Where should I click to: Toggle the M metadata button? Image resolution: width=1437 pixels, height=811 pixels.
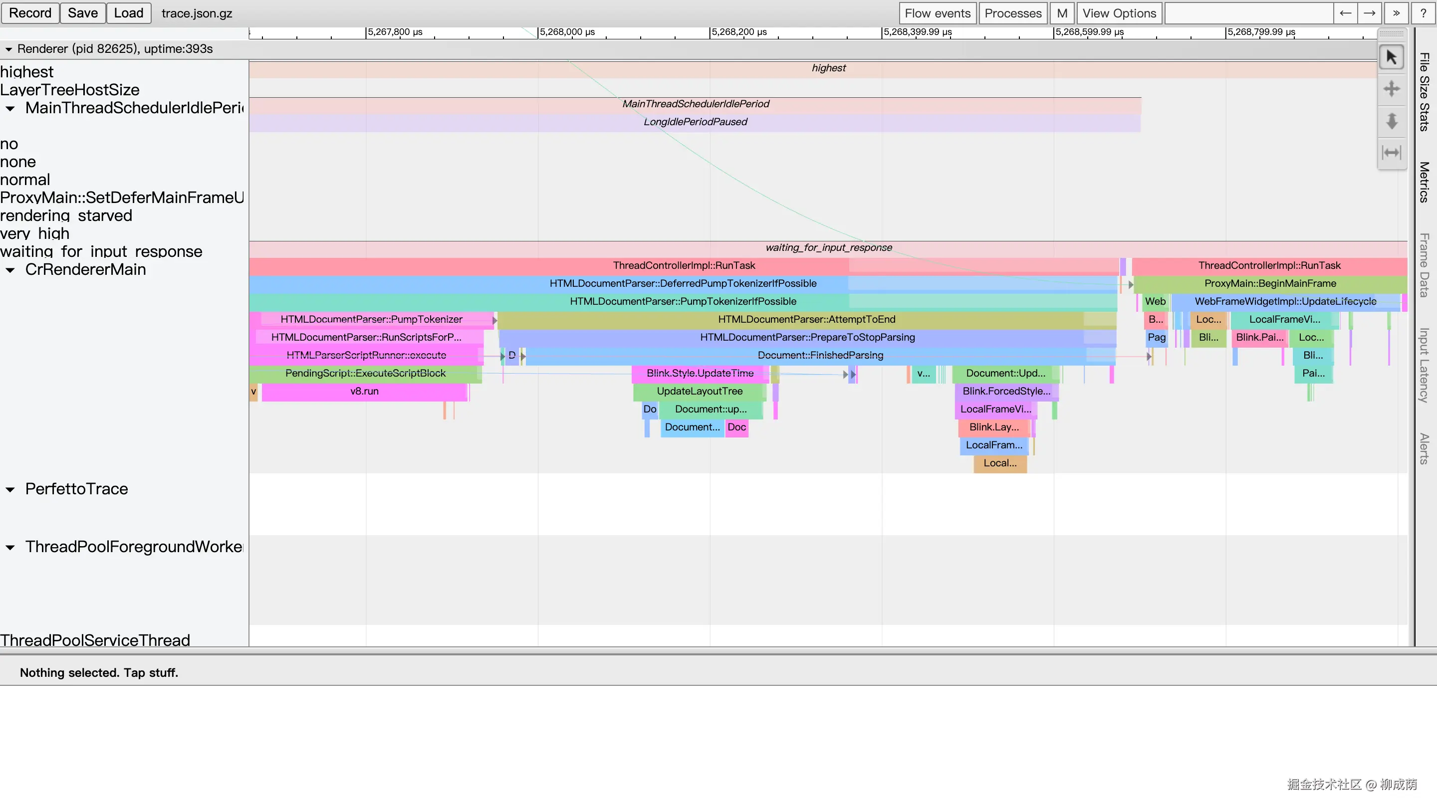point(1062,13)
